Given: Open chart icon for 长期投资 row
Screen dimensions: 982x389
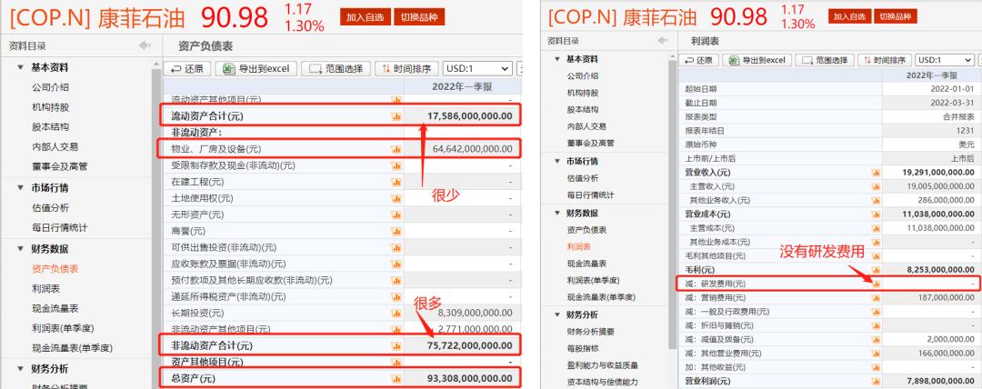Looking at the screenshot, I should (x=396, y=313).
